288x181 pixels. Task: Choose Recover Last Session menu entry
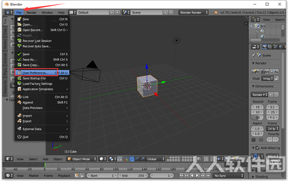[x=42, y=41]
